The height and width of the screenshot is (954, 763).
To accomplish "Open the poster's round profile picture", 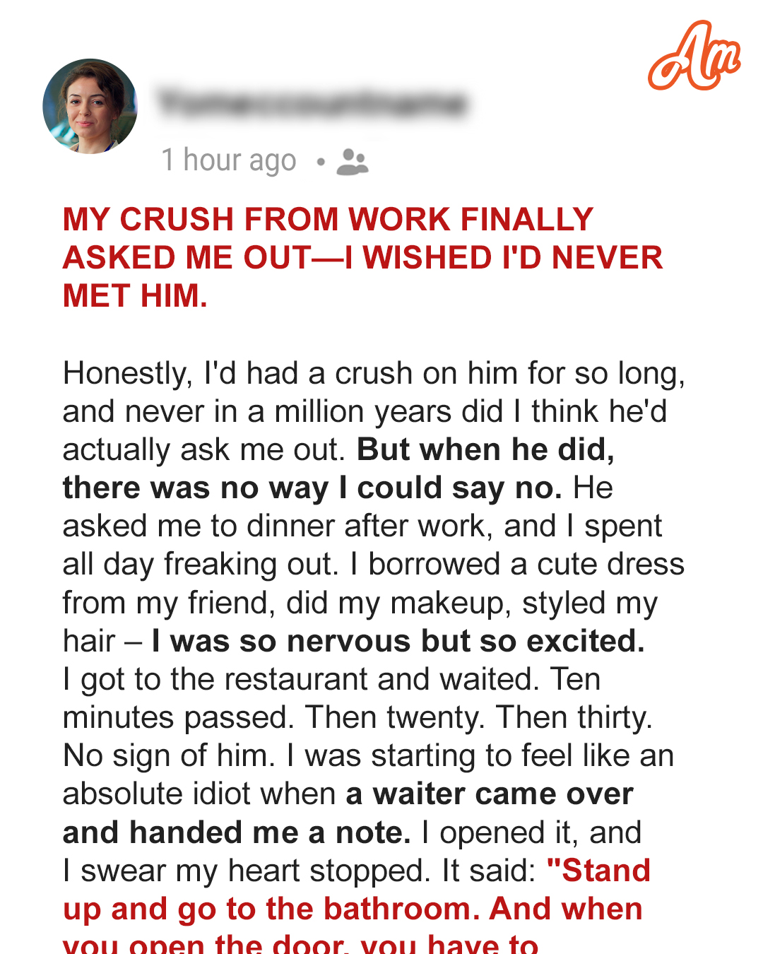I will pos(90,106).
